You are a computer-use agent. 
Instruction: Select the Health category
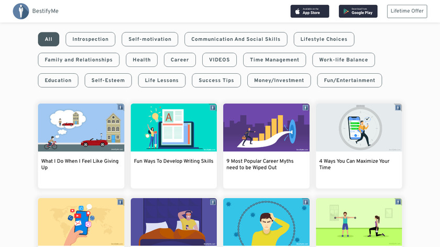pos(141,60)
